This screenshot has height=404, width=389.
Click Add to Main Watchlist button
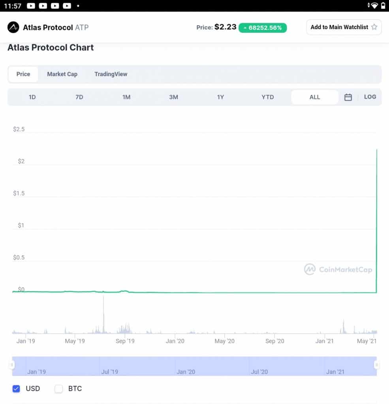[344, 27]
